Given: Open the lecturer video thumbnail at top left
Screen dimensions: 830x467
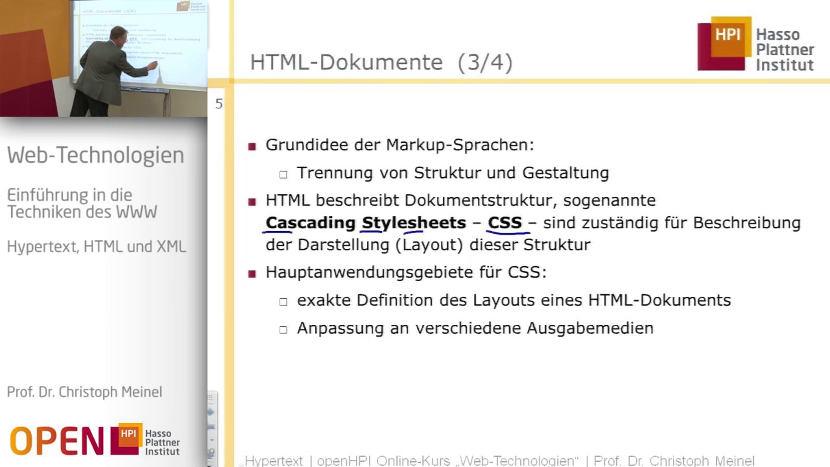Looking at the screenshot, I should [x=104, y=58].
